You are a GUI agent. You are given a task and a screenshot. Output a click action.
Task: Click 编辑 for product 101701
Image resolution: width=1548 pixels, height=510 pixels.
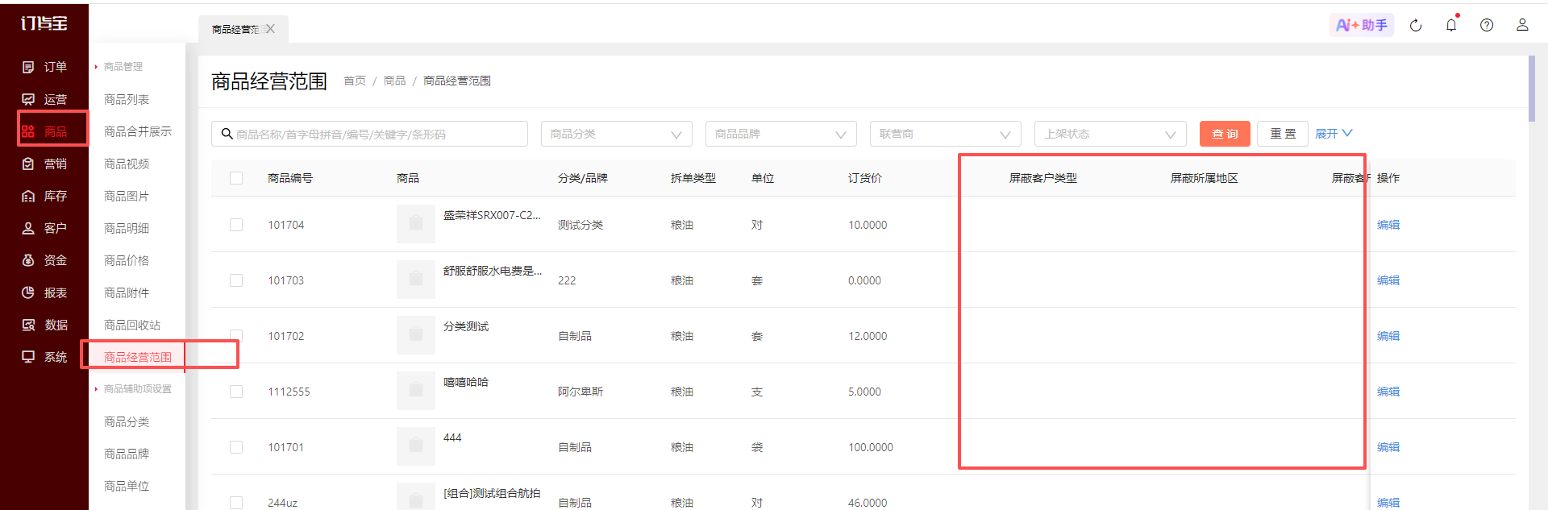point(1388,447)
